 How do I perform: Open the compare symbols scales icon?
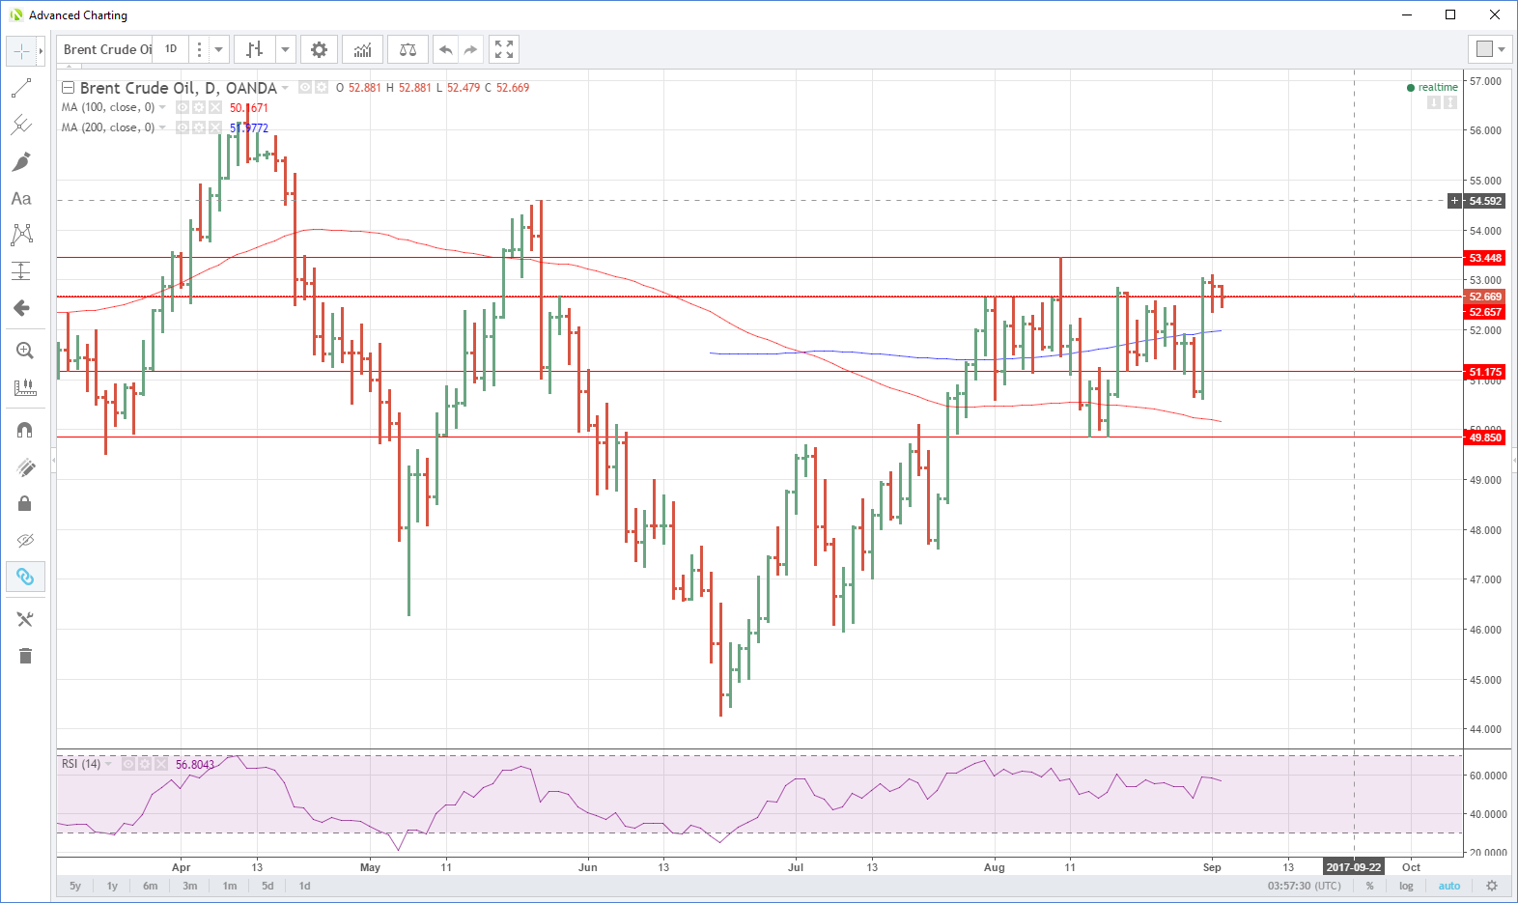click(408, 49)
